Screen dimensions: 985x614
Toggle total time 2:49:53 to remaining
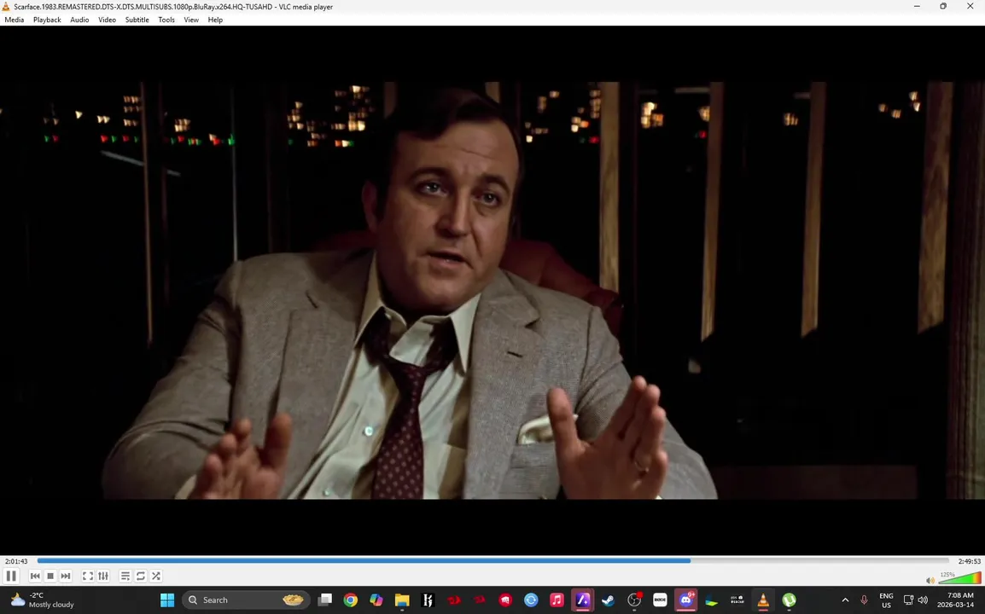[x=970, y=561]
